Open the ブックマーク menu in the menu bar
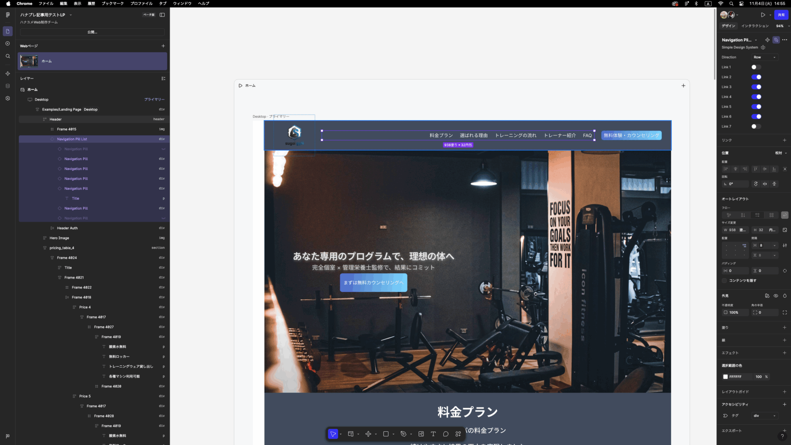Viewport: 791px width, 445px height. 112,3
